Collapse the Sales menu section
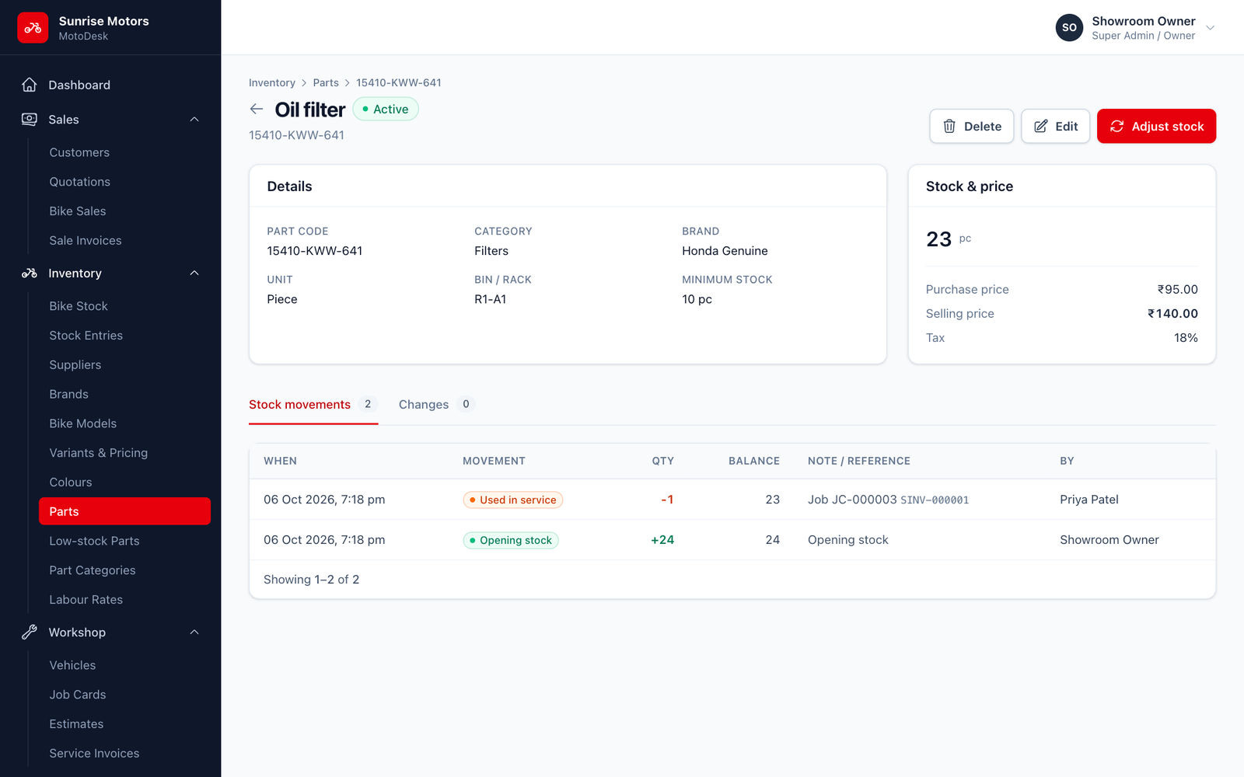This screenshot has height=777, width=1244. (194, 120)
